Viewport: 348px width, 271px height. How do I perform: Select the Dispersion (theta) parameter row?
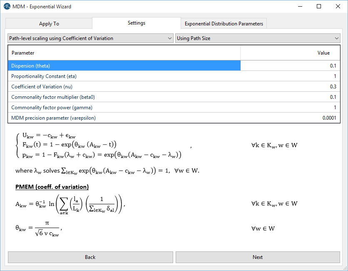tap(124, 66)
